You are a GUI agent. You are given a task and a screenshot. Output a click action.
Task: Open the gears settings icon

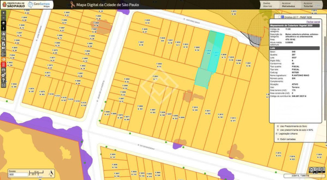click(3, 75)
